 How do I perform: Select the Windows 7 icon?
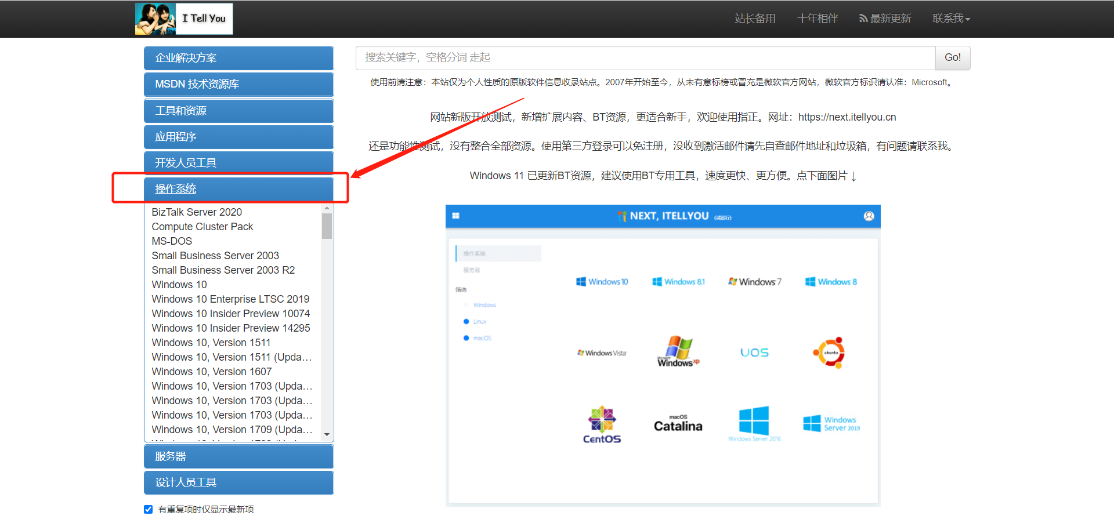pyautogui.click(x=754, y=282)
